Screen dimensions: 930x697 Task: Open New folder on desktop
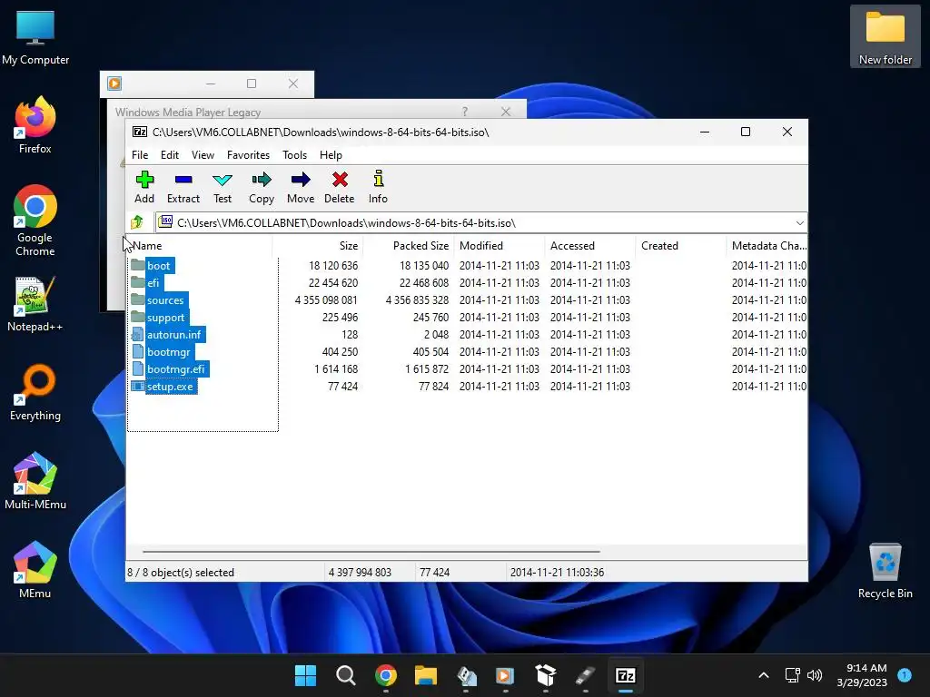(x=885, y=36)
